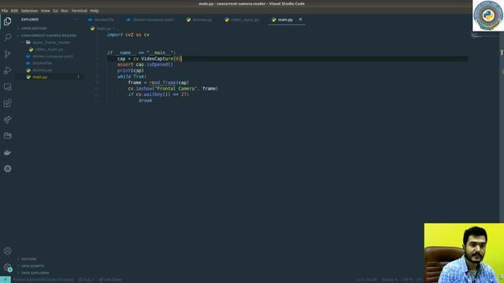Image resolution: width=504 pixels, height=283 pixels.
Task: Open dummy.py in the explorer tree
Action: pos(50,70)
